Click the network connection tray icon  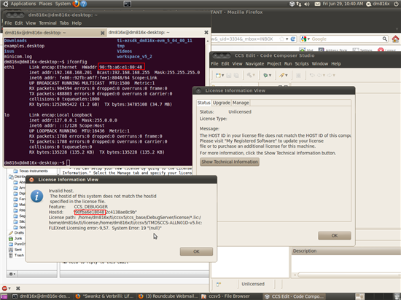coord(299,4)
